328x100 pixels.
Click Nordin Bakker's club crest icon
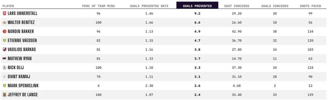coord(4,31)
